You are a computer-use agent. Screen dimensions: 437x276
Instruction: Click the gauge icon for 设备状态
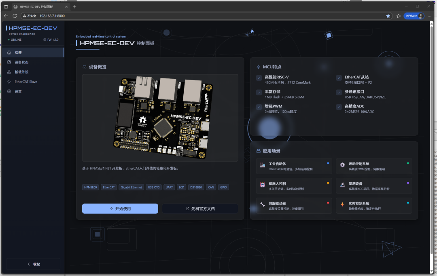coord(9,62)
